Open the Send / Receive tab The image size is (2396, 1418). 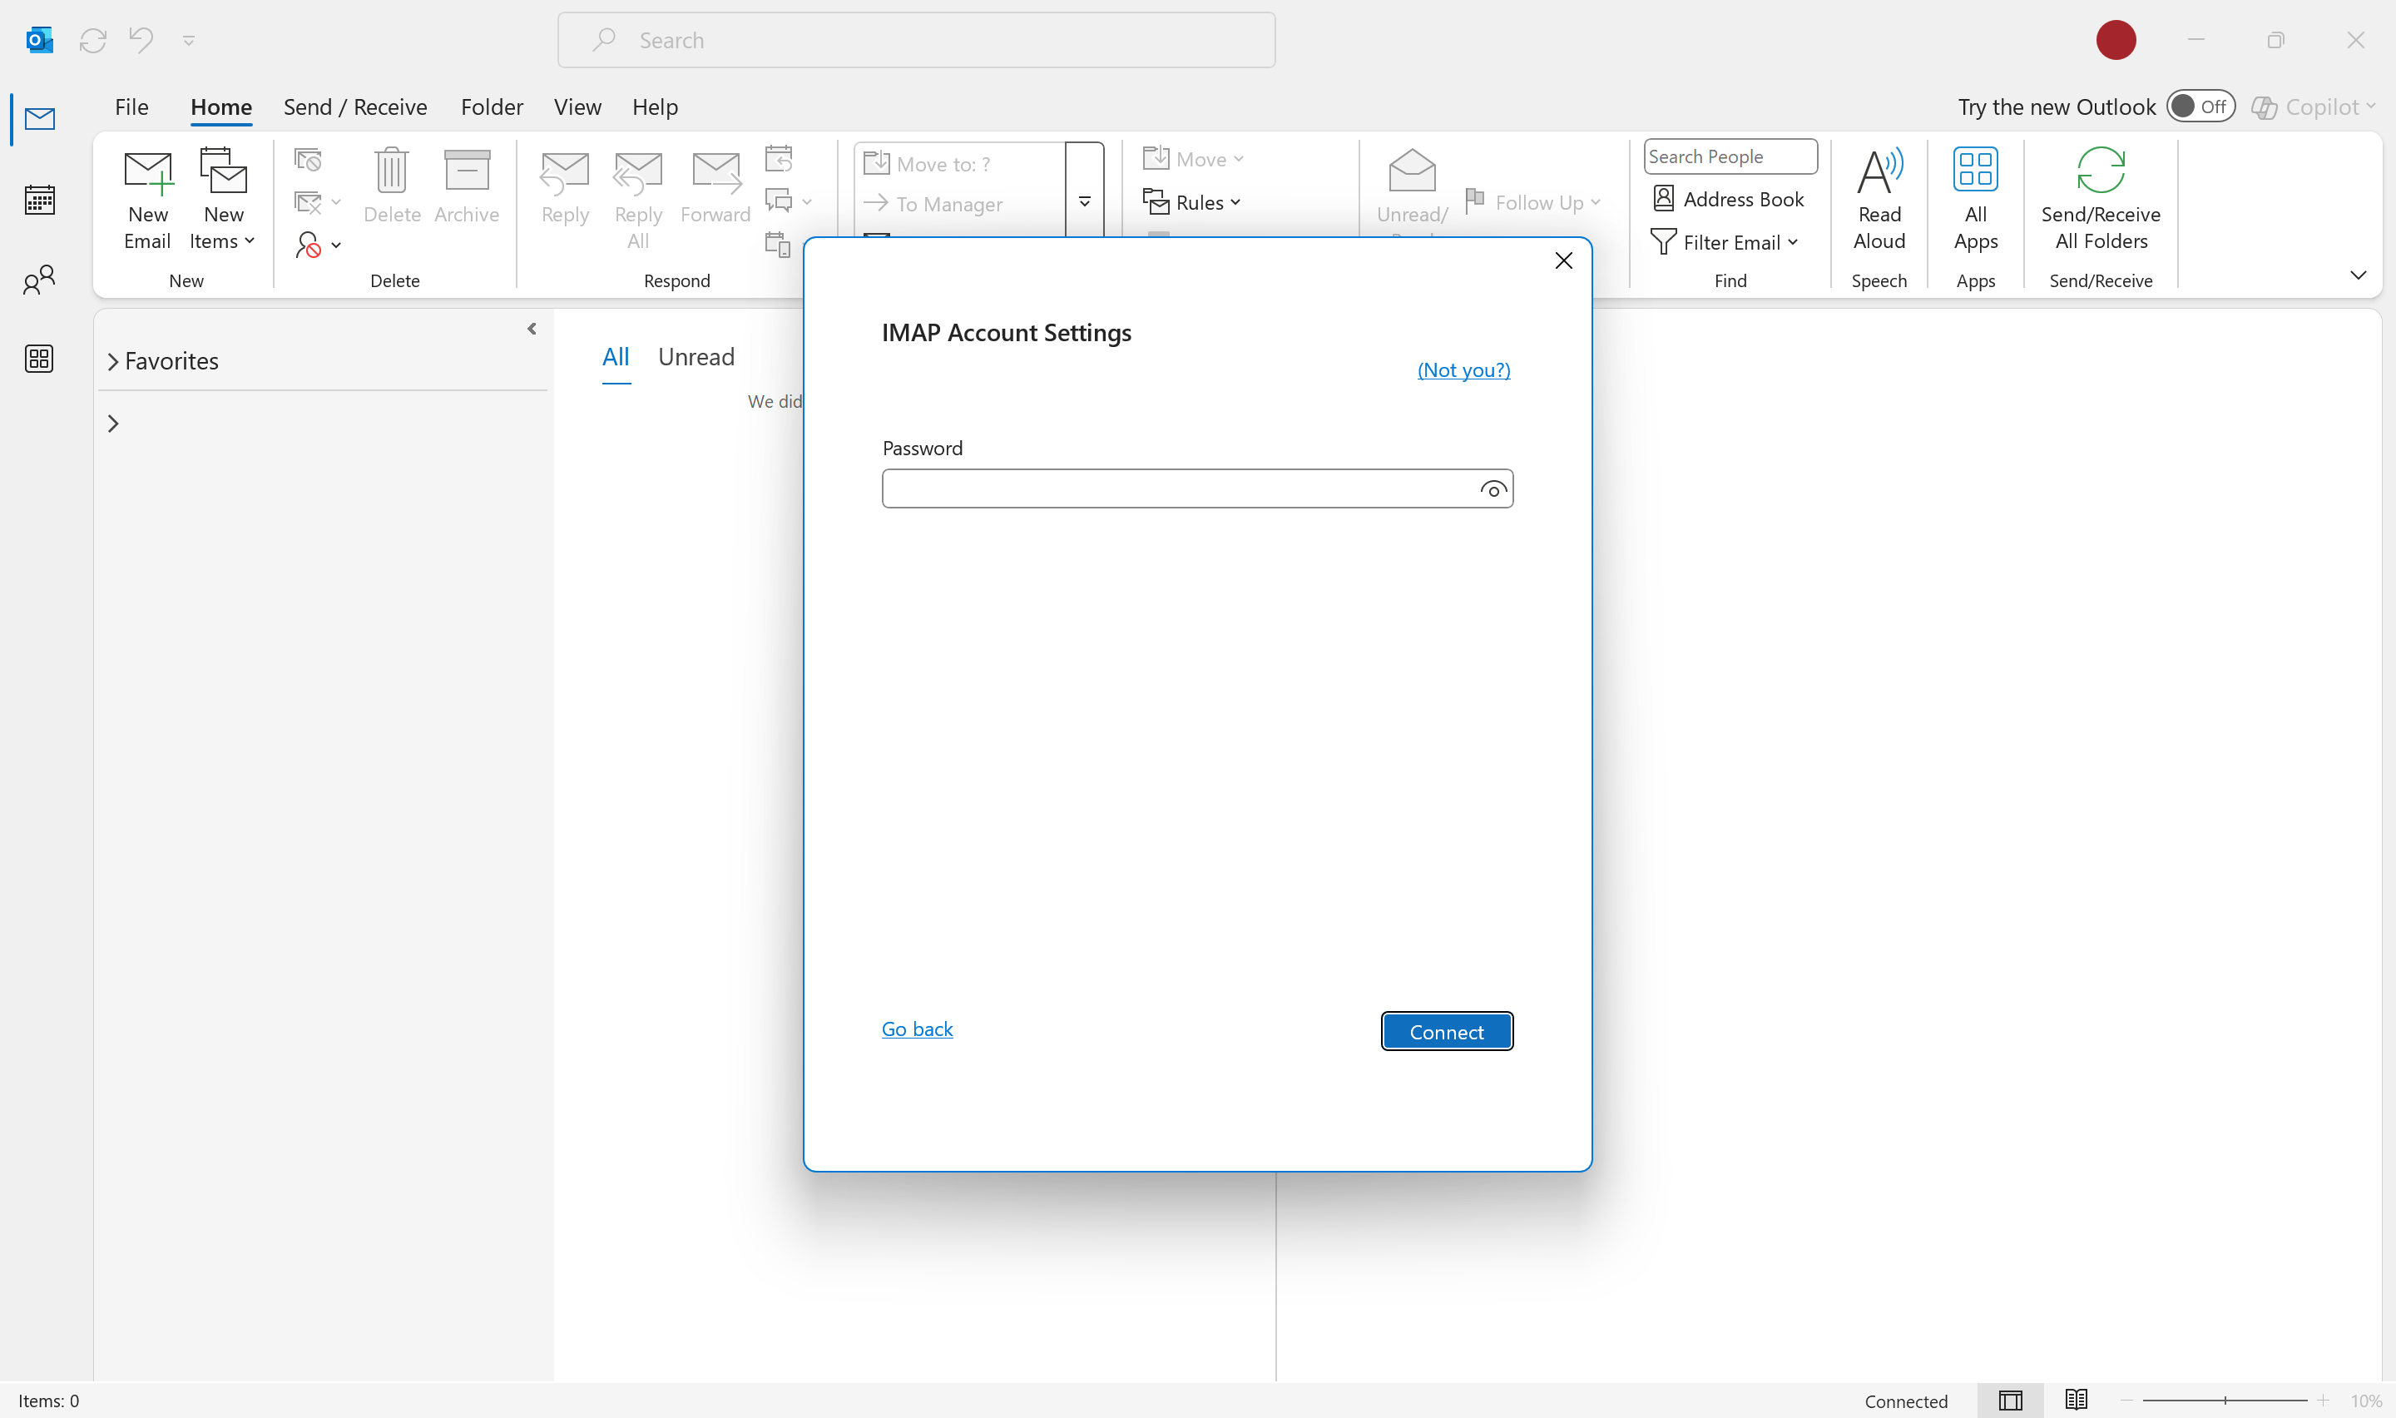355,107
